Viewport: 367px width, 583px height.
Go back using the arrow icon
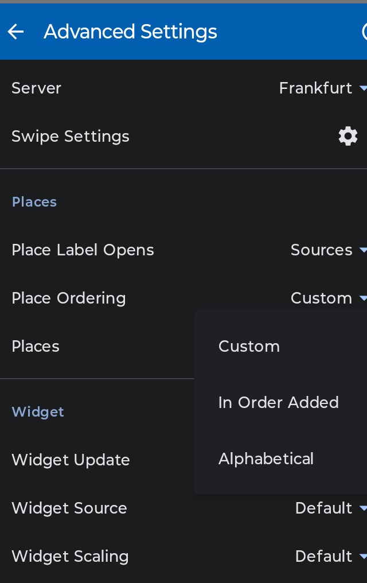16,32
